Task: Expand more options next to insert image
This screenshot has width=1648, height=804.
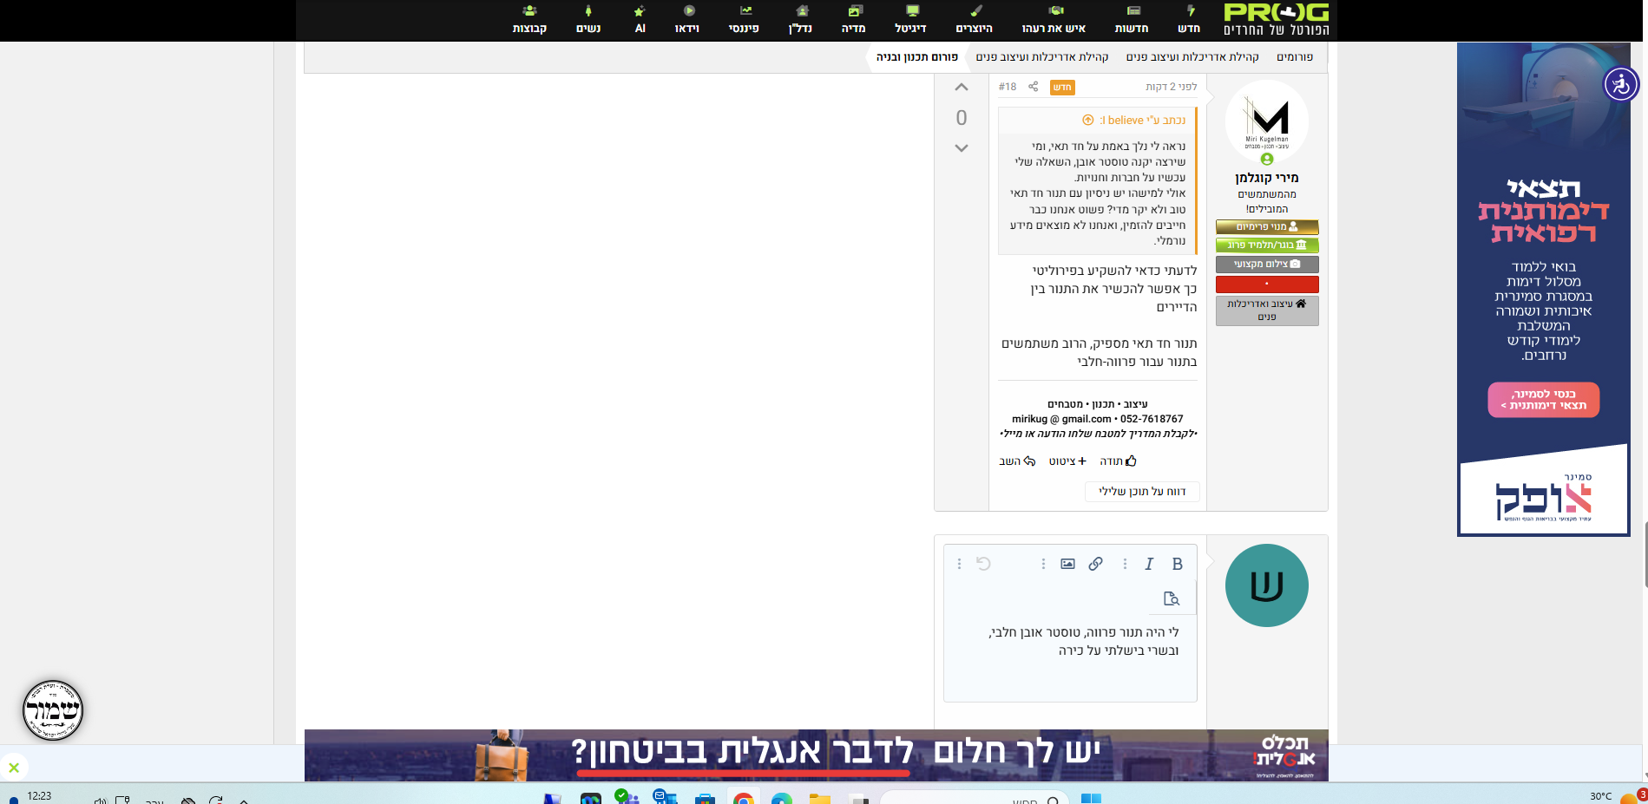Action: tap(1043, 564)
